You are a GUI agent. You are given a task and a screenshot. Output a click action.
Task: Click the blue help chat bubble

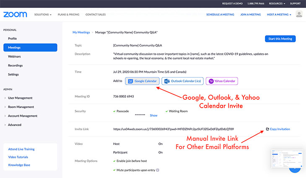(295, 170)
